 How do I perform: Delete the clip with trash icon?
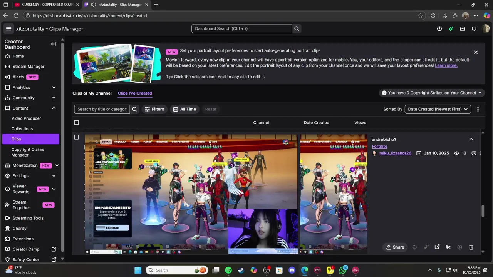coord(471,247)
